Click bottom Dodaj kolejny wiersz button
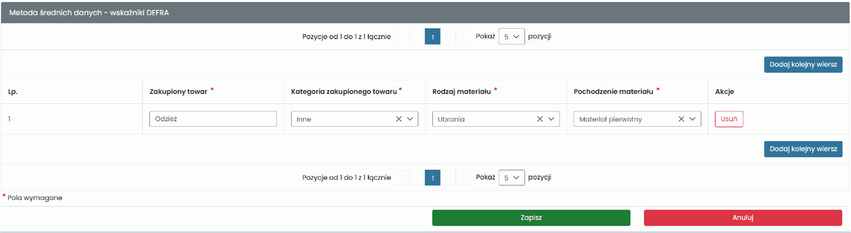Viewport: 851px width, 233px height. tap(803, 149)
